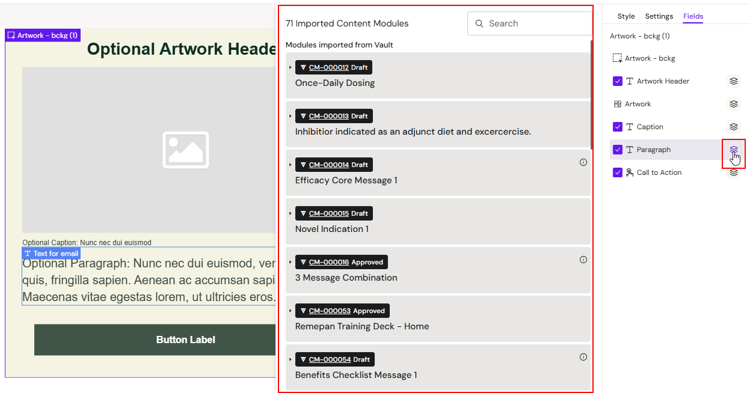The width and height of the screenshot is (750, 393).
Task: Open content modules for Artwork Header field
Action: pyautogui.click(x=733, y=81)
